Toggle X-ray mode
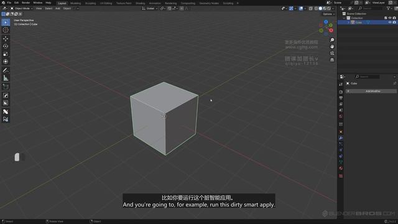398x224 pixels. (x=311, y=8)
